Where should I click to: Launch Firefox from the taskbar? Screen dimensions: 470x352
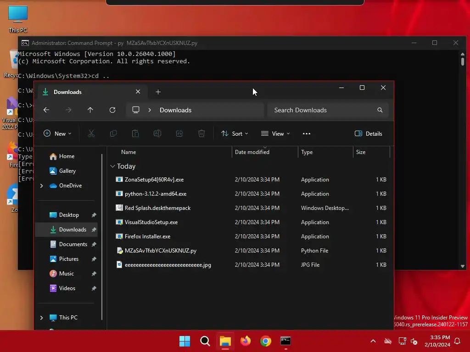pos(246,341)
